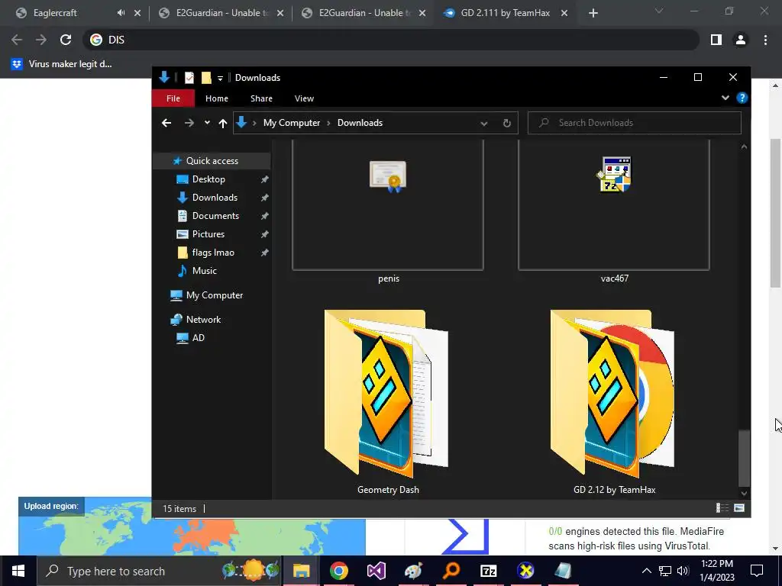
Task: Open Virus maker legit bookmark
Action: point(62,64)
